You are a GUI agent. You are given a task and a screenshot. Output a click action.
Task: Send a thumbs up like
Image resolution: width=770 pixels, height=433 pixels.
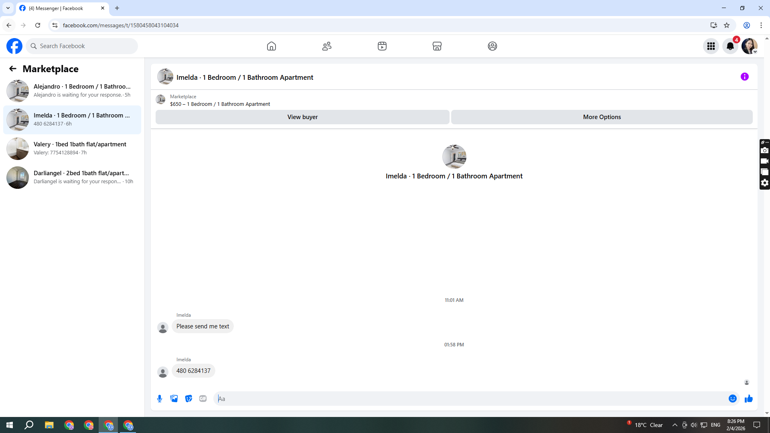[748, 399]
